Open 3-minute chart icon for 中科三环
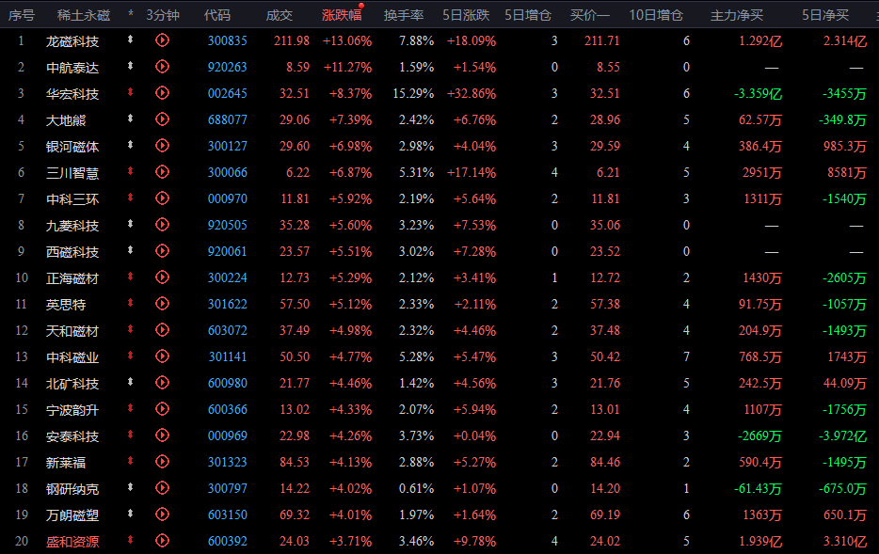The width and height of the screenshot is (879, 554). coord(162,198)
